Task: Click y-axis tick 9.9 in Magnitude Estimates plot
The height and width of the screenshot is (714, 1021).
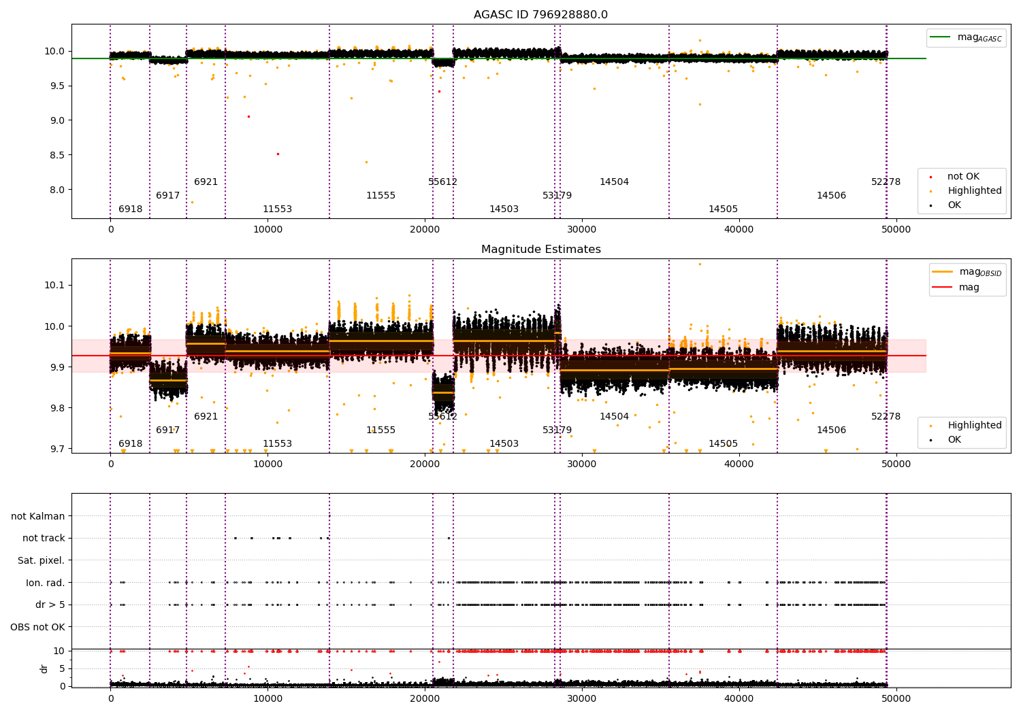Action: [x=58, y=367]
